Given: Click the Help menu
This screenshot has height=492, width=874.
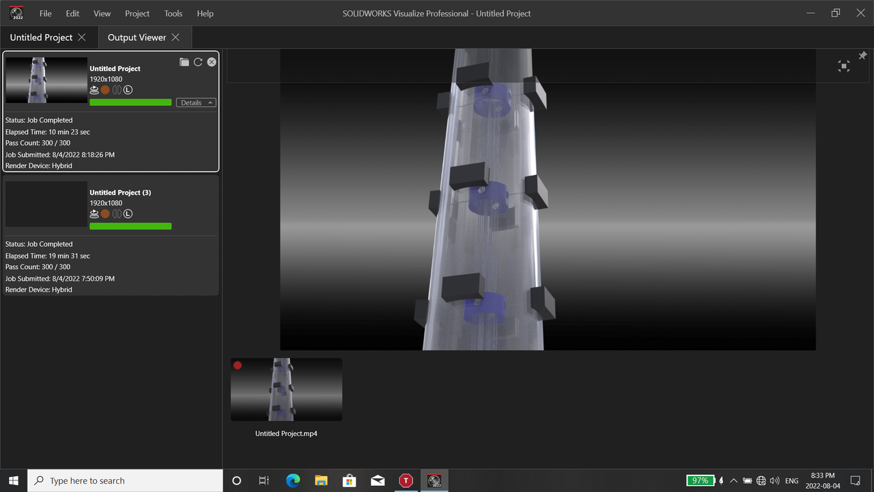Looking at the screenshot, I should [x=205, y=13].
